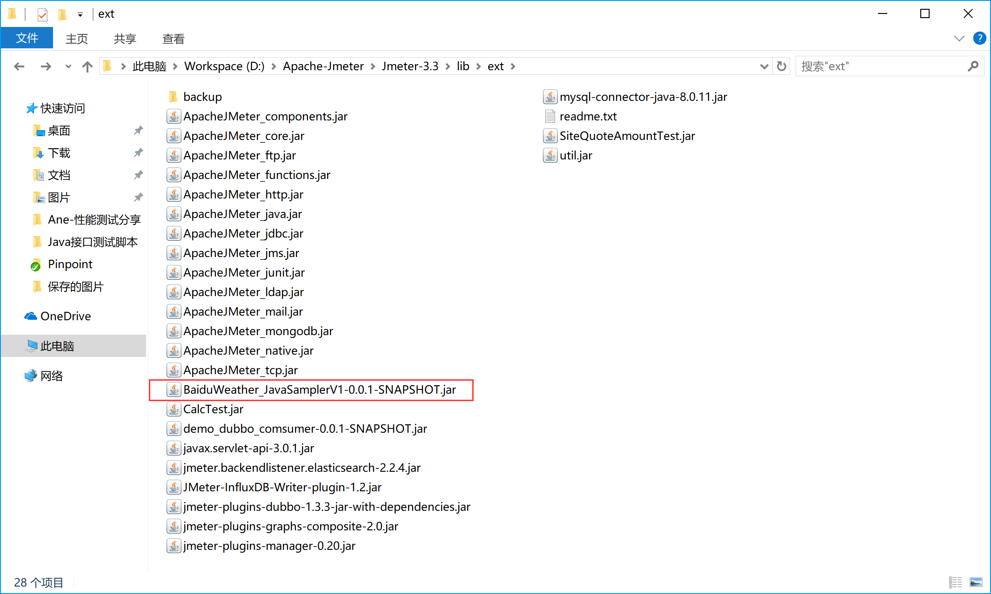991x594 pixels.
Task: Open the Help question mark icon
Action: [x=979, y=39]
